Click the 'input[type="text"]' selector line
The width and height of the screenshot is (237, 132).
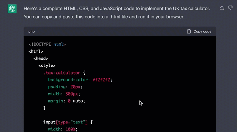68,122
